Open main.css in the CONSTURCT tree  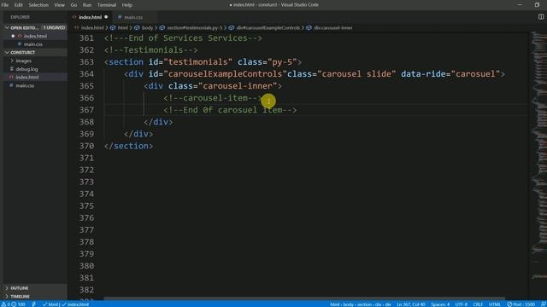25,85
